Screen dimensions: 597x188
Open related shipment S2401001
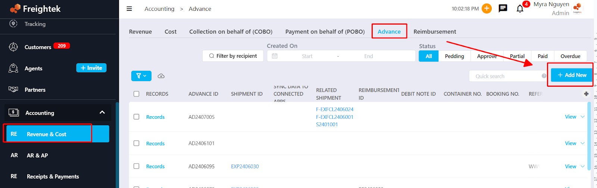coord(327,124)
